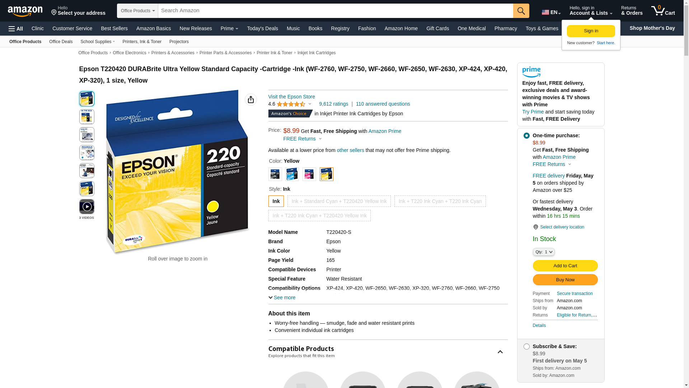Image resolution: width=689 pixels, height=388 pixels.
Task: Click the Amazon logo
Action: click(25, 11)
